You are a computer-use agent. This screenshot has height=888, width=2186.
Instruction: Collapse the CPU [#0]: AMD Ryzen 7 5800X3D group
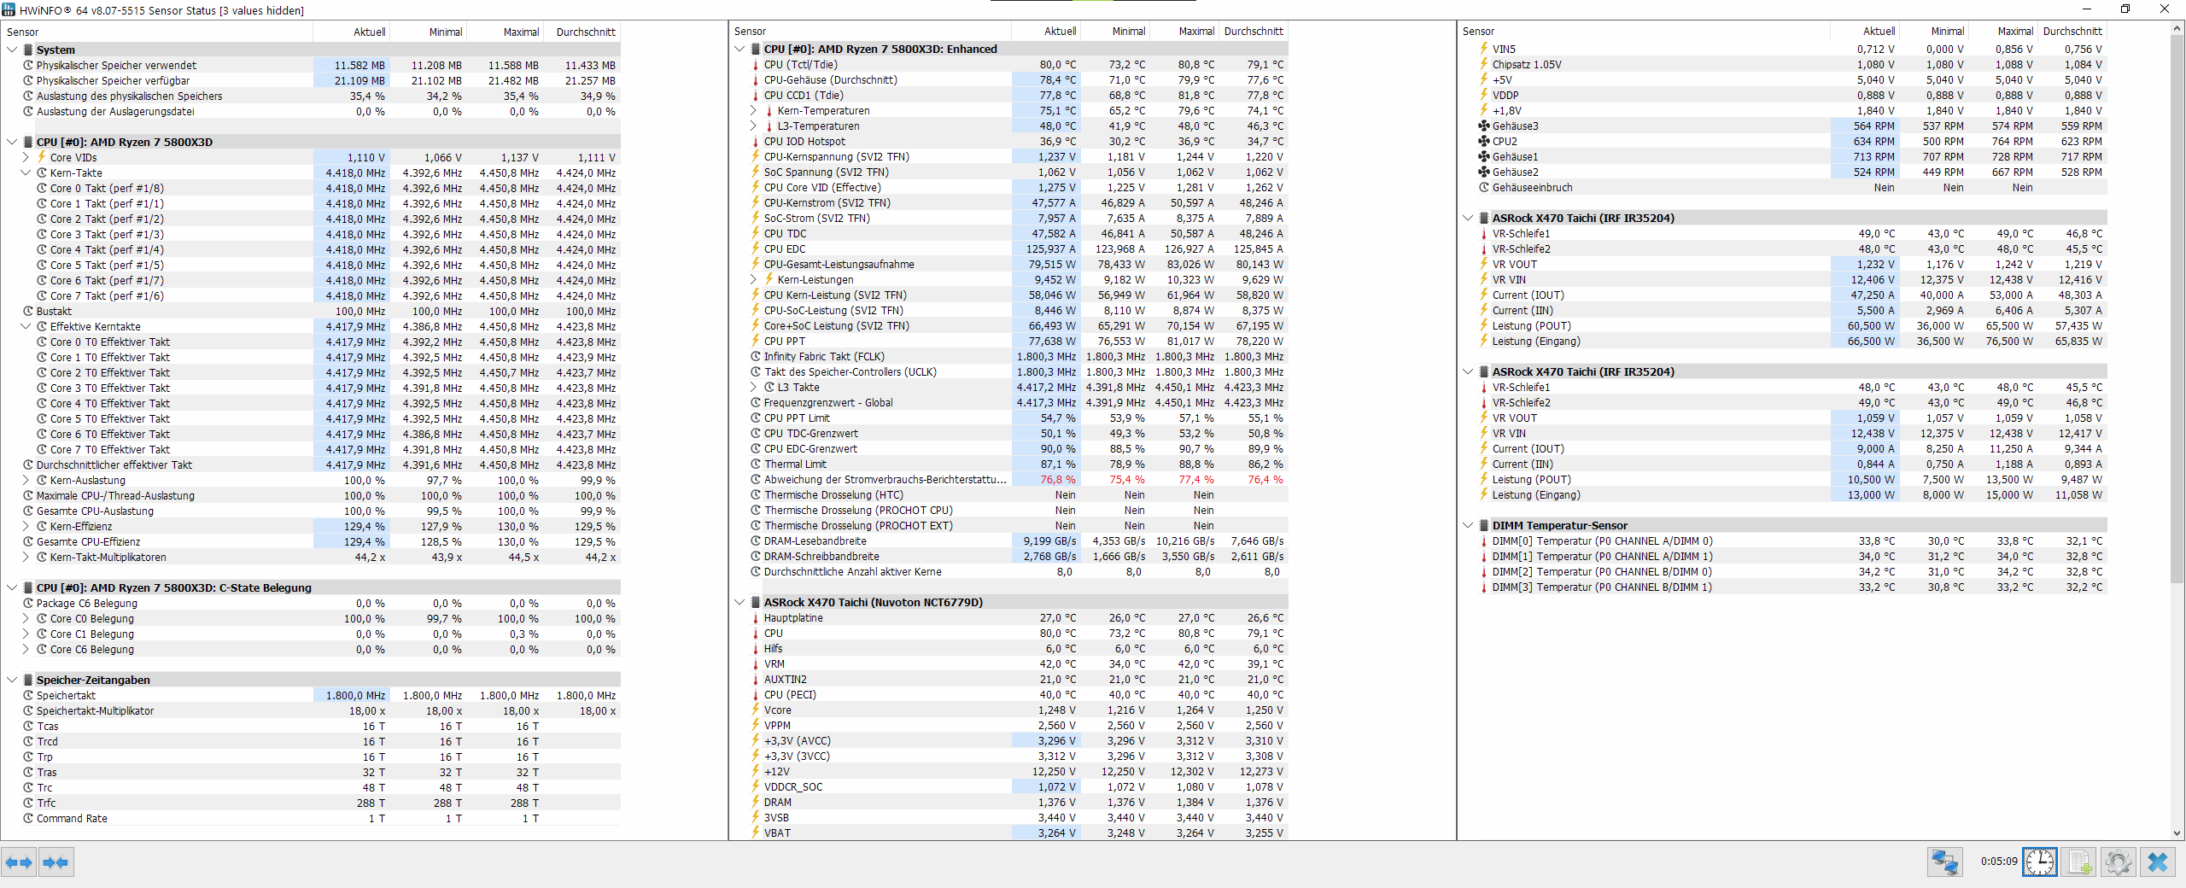click(x=12, y=143)
